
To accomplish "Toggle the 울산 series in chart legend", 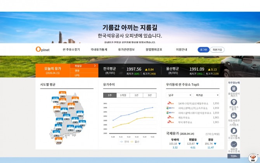I will click(x=135, y=142).
